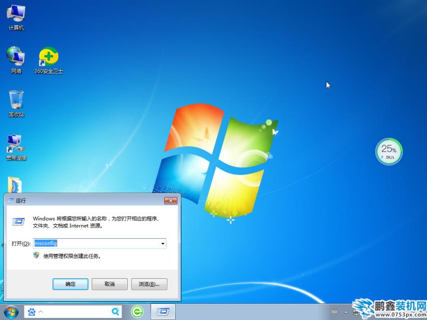Screen dimensions: 427x320
Task: Open the 计算机 (Computer) desktop icon
Action: [x=16, y=17]
